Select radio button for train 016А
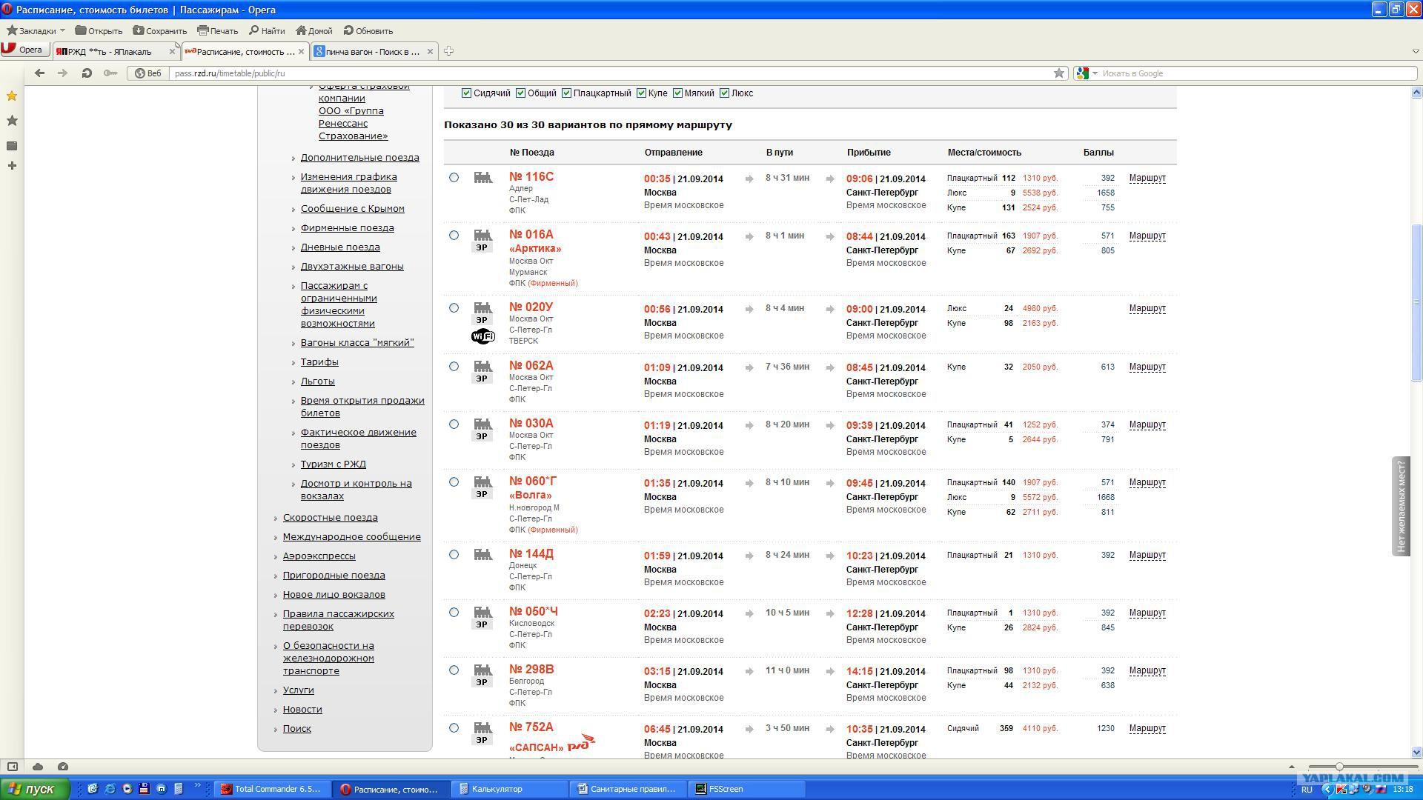 click(x=454, y=236)
